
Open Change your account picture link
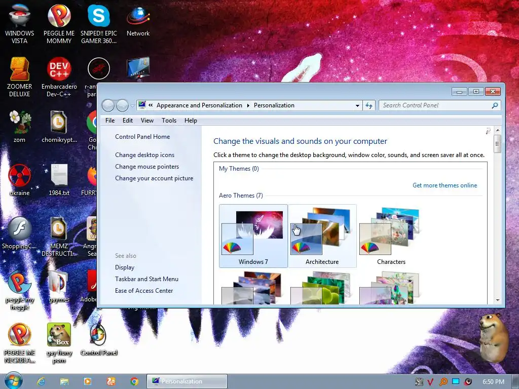pos(154,178)
